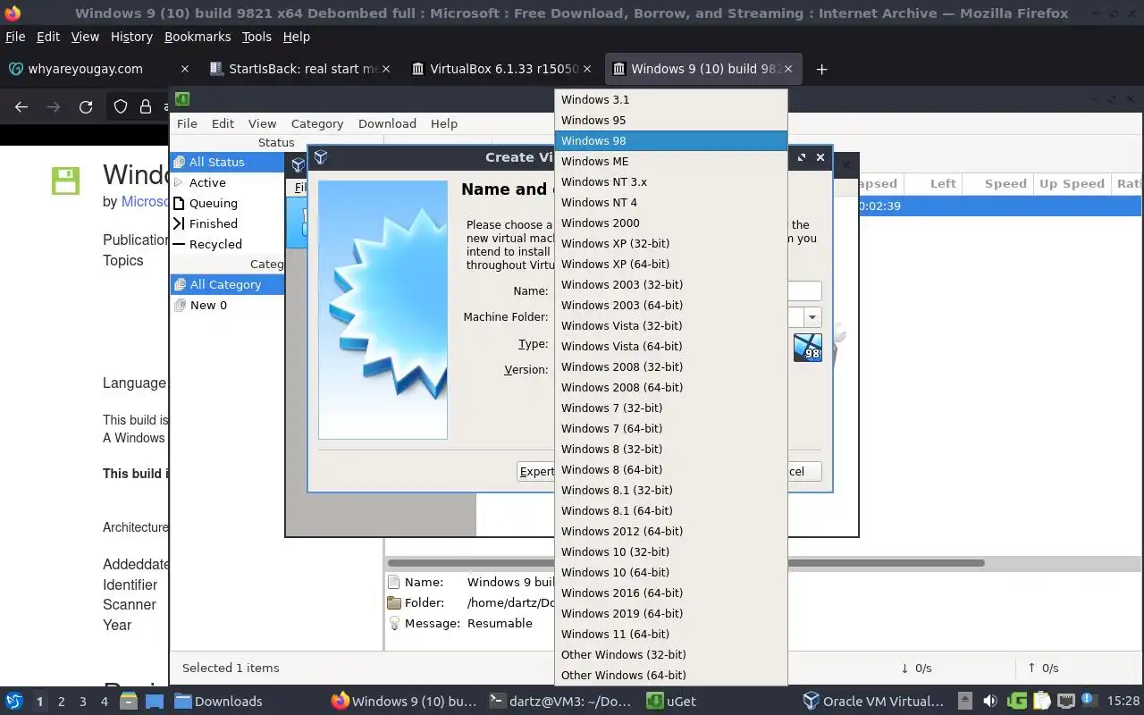The image size is (1144, 715).
Task: Open Firefox History menu
Action: (131, 37)
